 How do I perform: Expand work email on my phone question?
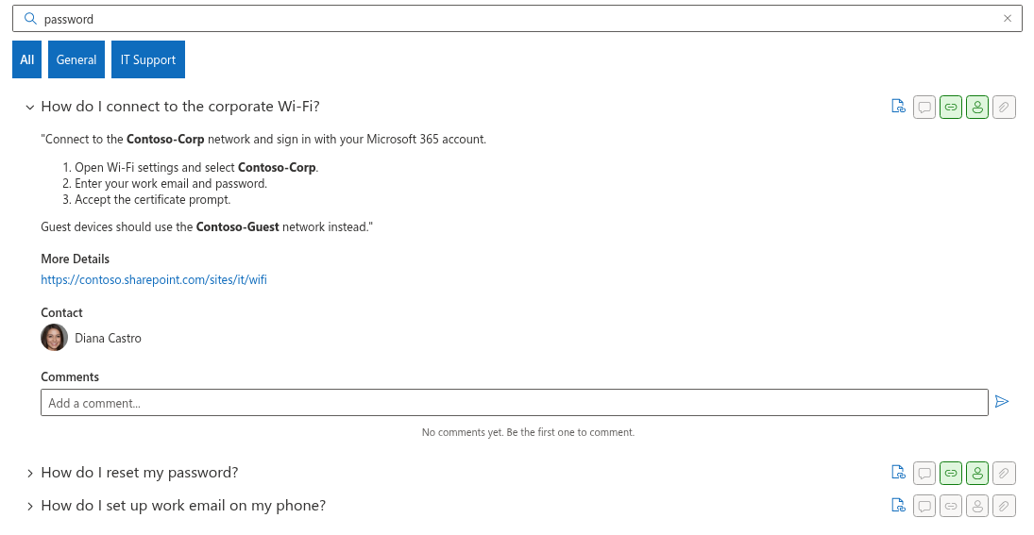29,506
